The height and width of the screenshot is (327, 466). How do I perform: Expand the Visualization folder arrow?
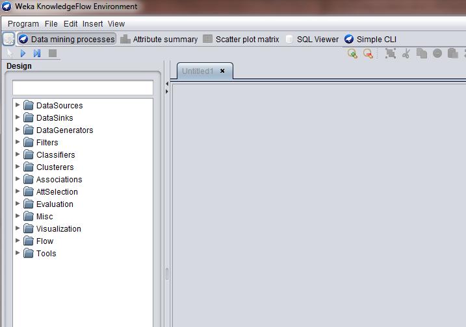18,228
